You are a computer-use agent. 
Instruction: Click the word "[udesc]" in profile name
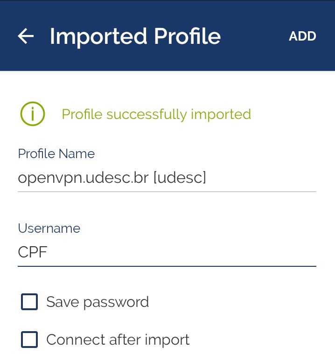click(180, 178)
